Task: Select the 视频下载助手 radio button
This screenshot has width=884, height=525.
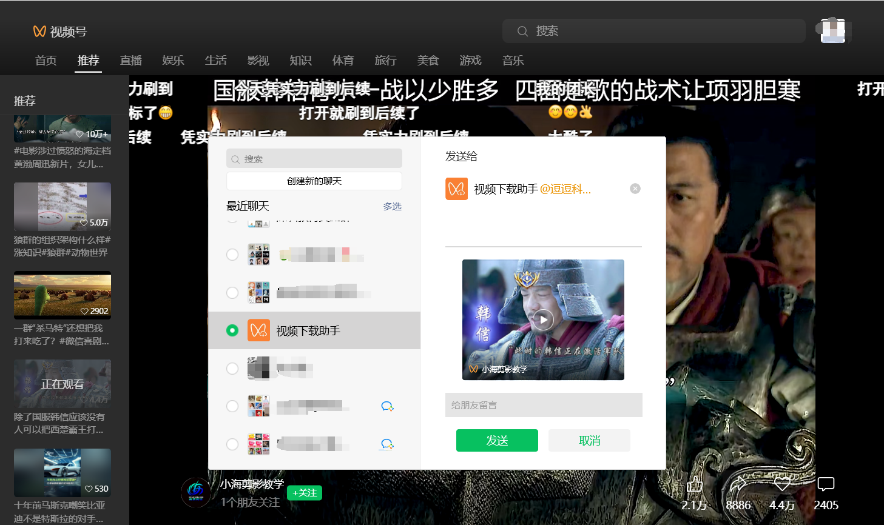Action: click(x=232, y=330)
